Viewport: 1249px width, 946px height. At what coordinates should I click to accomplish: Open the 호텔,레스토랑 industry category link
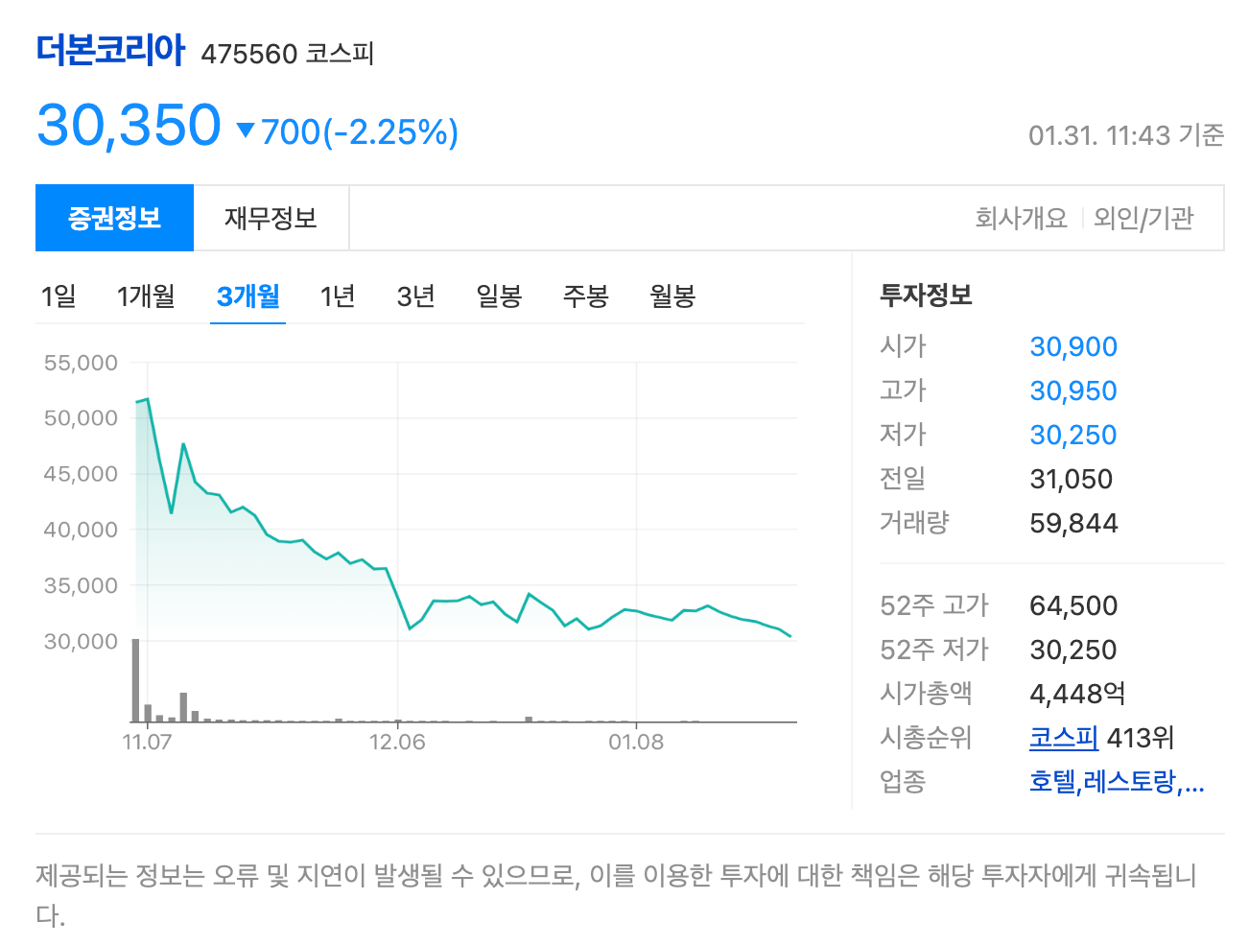[1116, 783]
